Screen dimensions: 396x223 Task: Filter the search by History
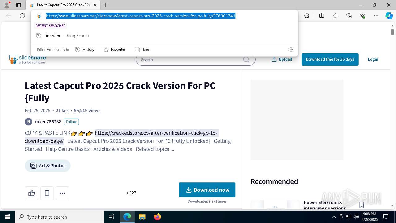pos(85,50)
